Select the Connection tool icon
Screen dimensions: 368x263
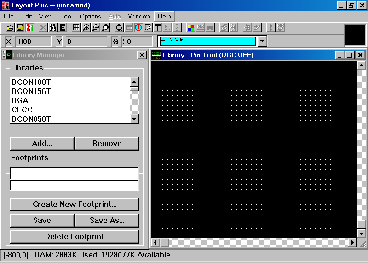167,28
